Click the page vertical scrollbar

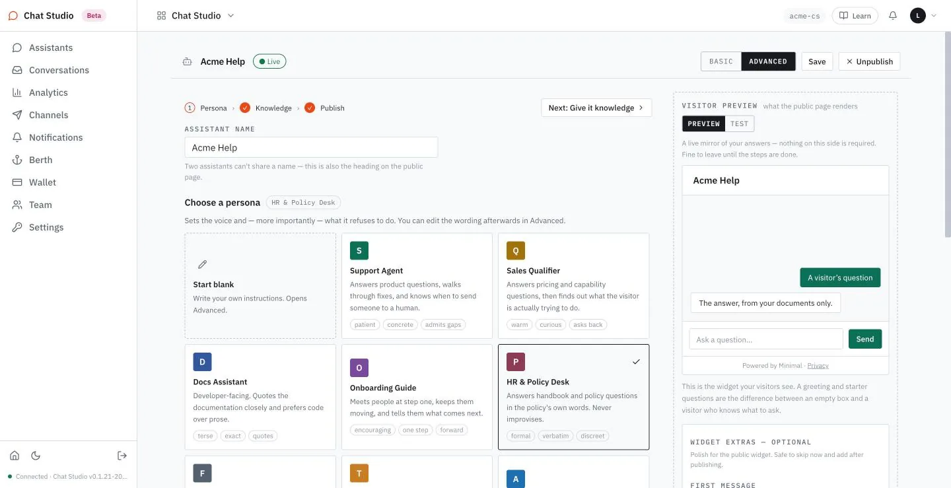click(948, 134)
